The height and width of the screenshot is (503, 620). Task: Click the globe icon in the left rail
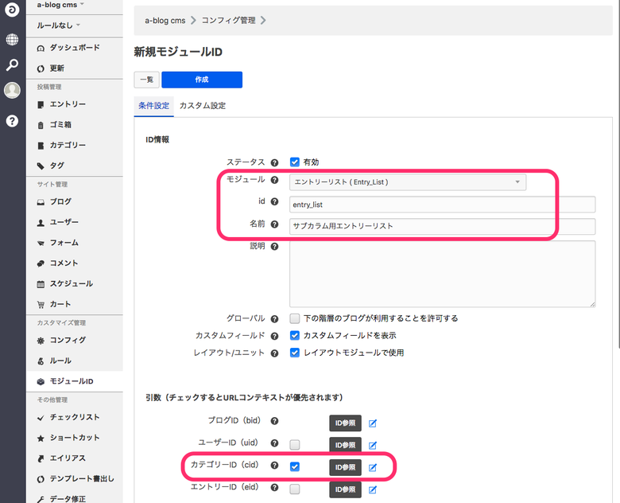tap(12, 39)
